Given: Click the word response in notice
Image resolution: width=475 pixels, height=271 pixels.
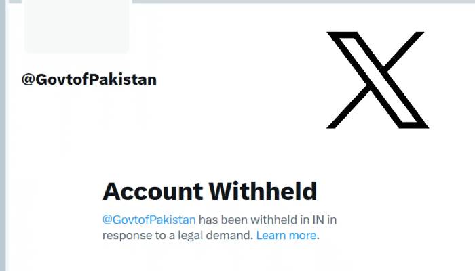Looking at the screenshot, I should point(128,236).
